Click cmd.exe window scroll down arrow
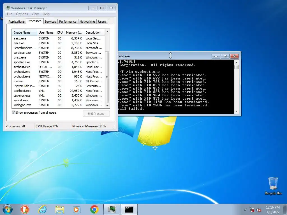The image size is (287, 215). pyautogui.click(x=237, y=111)
